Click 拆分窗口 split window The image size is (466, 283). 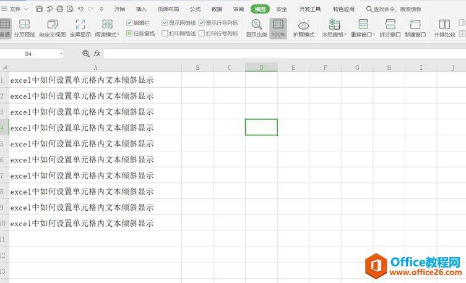pos(390,28)
